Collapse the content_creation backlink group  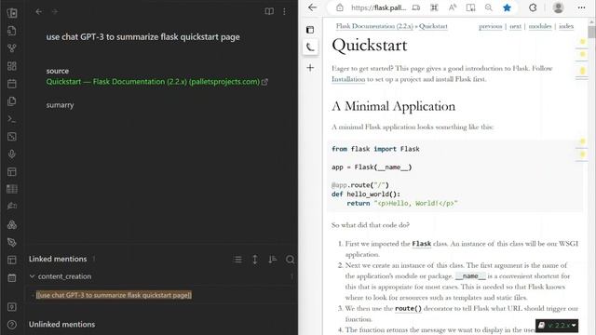[32, 276]
